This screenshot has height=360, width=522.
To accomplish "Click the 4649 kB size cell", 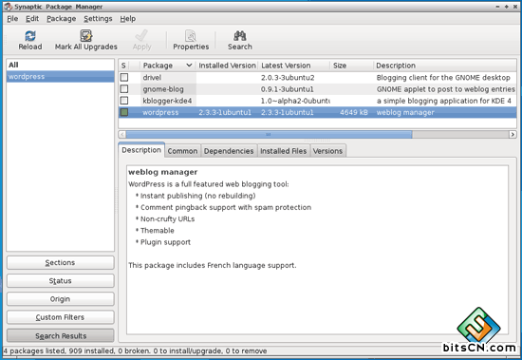I will [354, 112].
